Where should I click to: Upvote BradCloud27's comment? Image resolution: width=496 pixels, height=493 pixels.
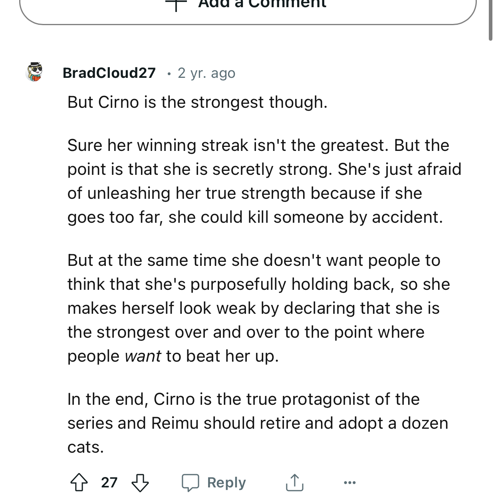coord(79,482)
